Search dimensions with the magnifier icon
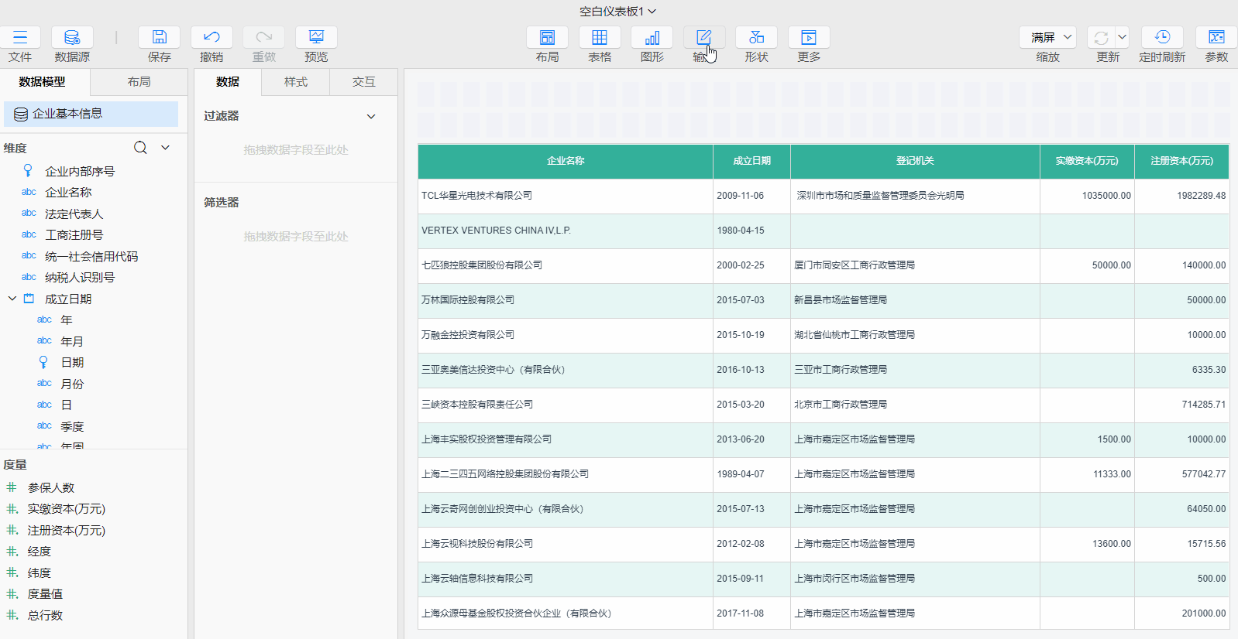Screen dimensions: 1238x639 click(140, 148)
